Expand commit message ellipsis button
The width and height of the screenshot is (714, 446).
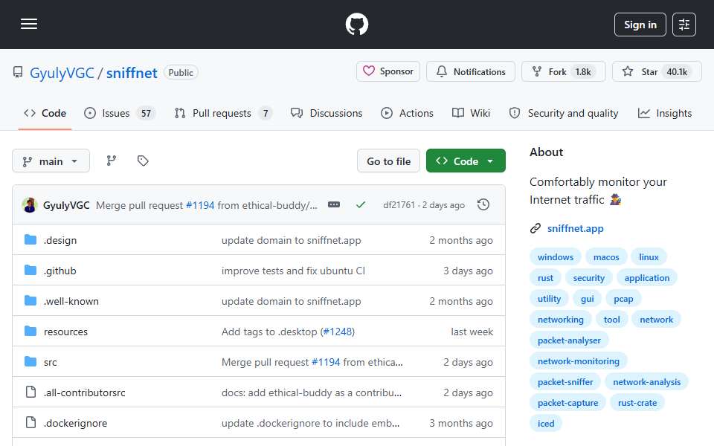334,205
